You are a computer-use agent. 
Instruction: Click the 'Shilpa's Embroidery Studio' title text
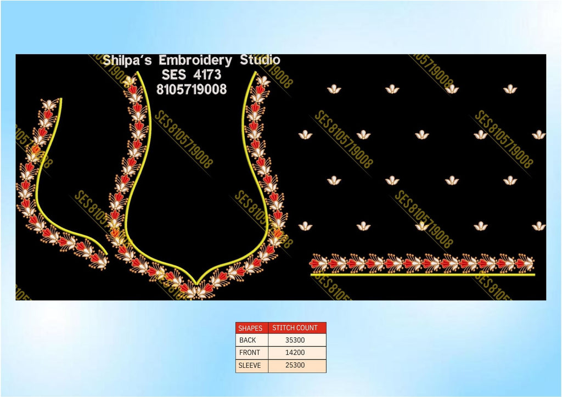[x=191, y=60]
